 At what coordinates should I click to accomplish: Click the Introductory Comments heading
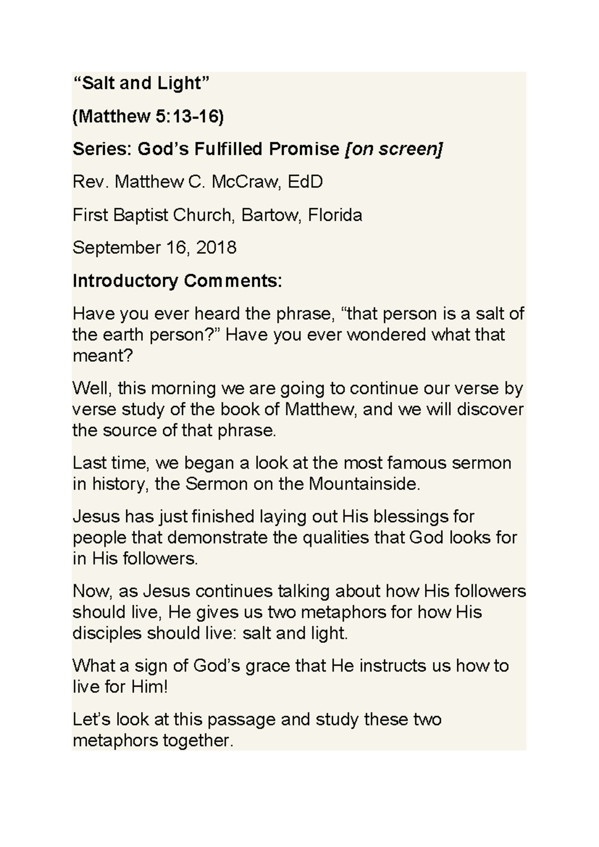pyautogui.click(x=178, y=281)
